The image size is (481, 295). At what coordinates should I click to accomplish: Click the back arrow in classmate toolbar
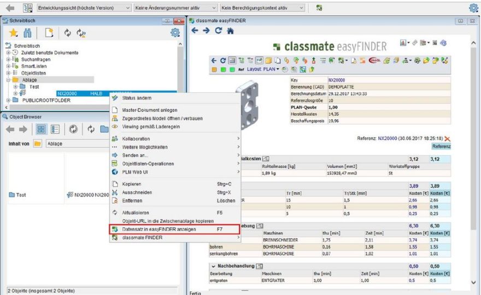[x=214, y=61]
